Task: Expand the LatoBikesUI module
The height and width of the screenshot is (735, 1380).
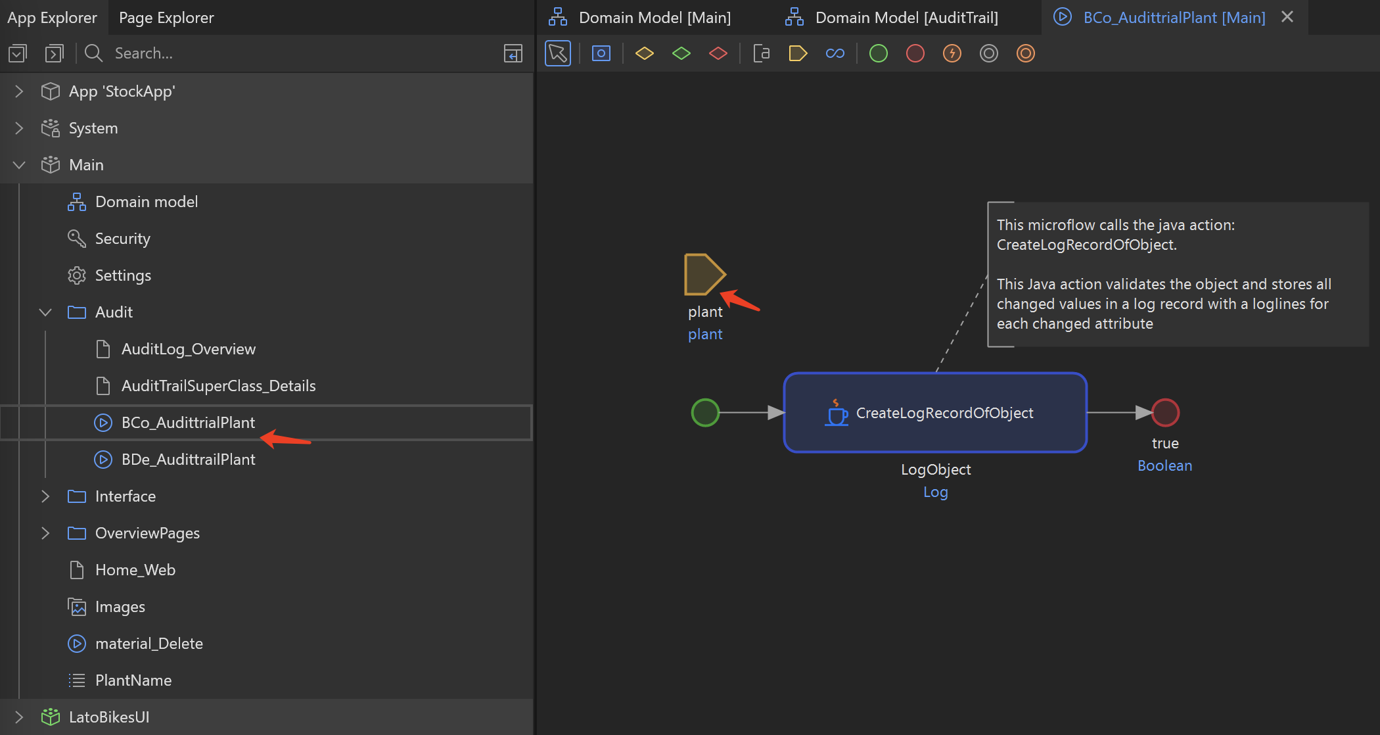Action: [x=19, y=717]
